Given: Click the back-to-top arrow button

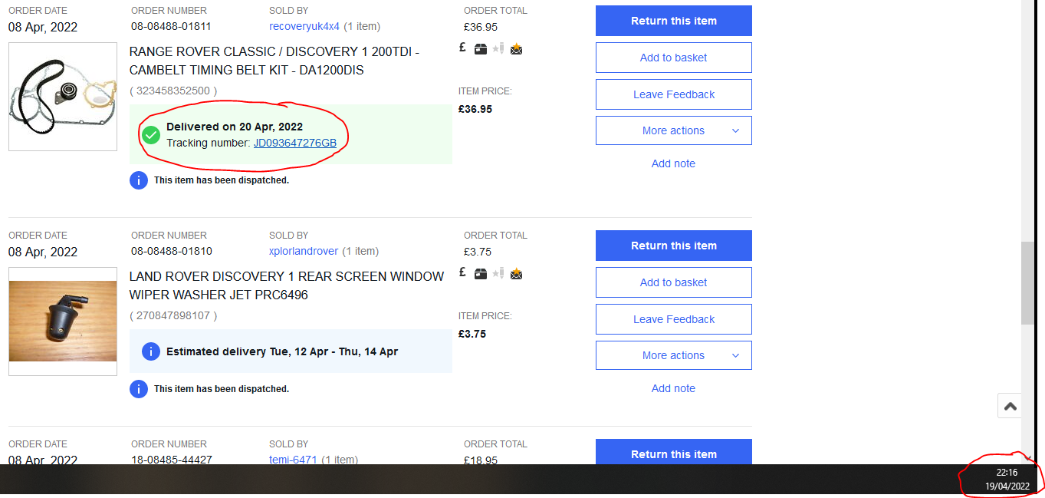Looking at the screenshot, I should (1010, 406).
